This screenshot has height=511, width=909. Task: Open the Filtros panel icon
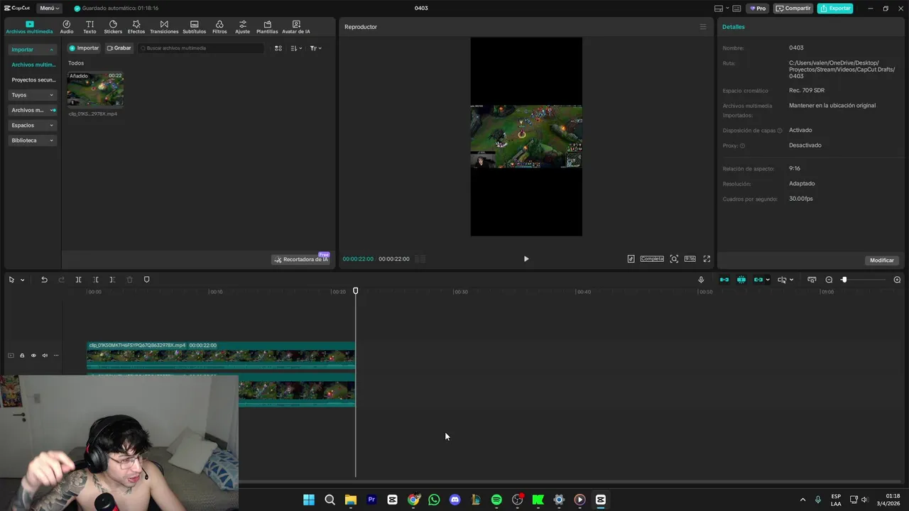coord(219,27)
